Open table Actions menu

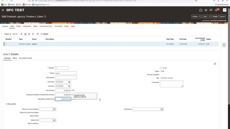[x=8, y=34]
